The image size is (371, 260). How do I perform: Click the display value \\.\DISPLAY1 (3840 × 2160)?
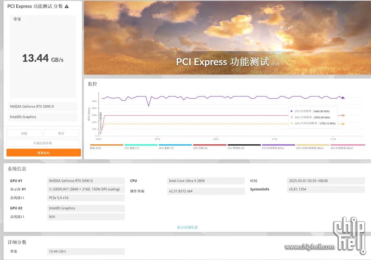pos(86,189)
